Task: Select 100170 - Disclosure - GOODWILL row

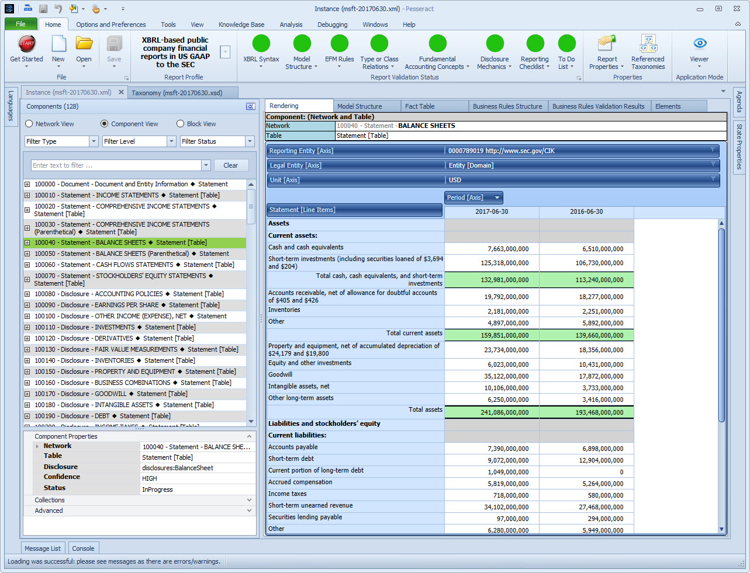Action: (x=135, y=394)
